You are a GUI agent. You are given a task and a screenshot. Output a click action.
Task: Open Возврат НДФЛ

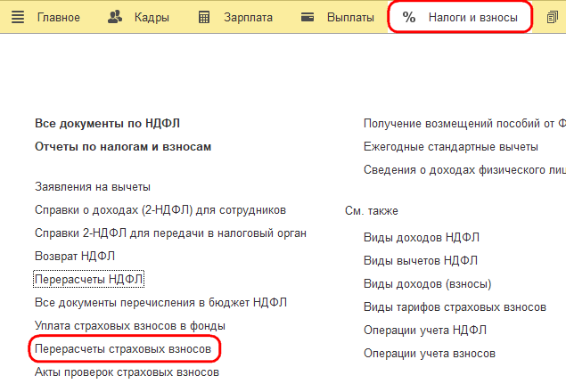tap(75, 257)
